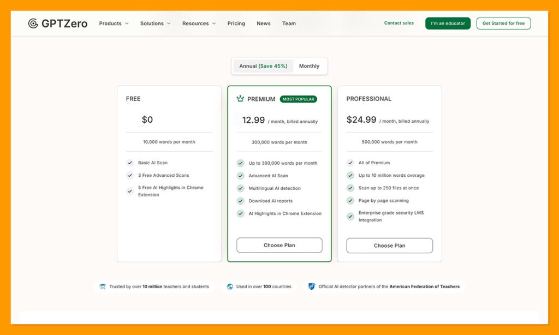The image size is (559, 335).
Task: Click the GPTZero wordmark text
Action: [64, 23]
